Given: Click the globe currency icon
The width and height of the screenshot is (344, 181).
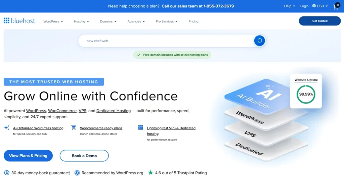Looking at the screenshot, I should click(x=314, y=6).
